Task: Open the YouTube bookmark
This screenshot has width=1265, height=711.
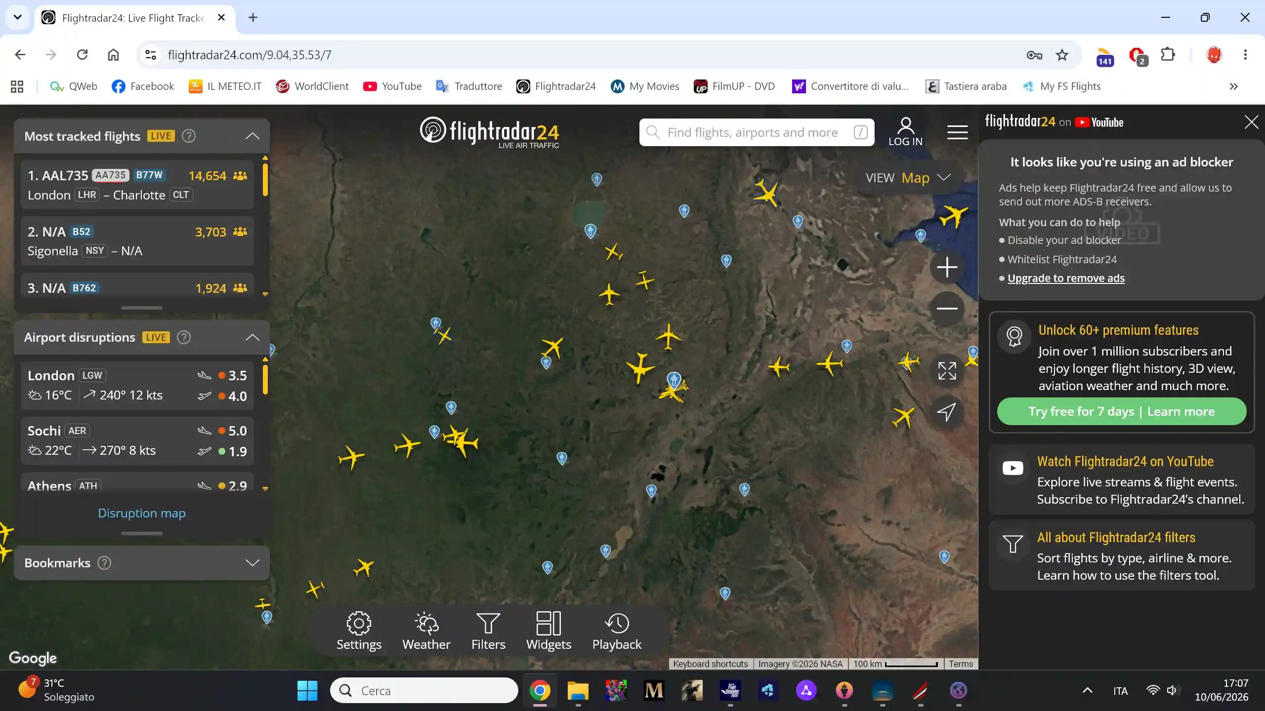Action: coord(392,86)
